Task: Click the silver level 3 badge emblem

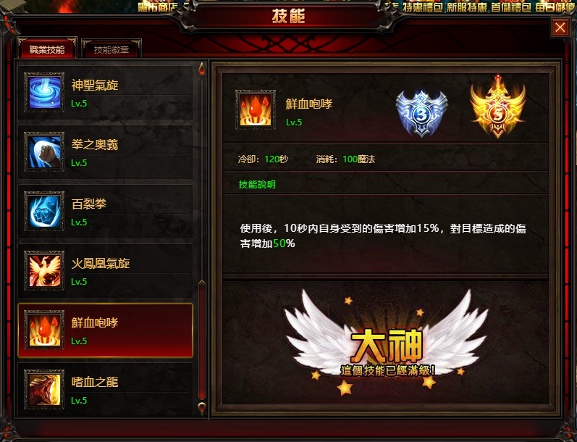Action: pyautogui.click(x=422, y=114)
